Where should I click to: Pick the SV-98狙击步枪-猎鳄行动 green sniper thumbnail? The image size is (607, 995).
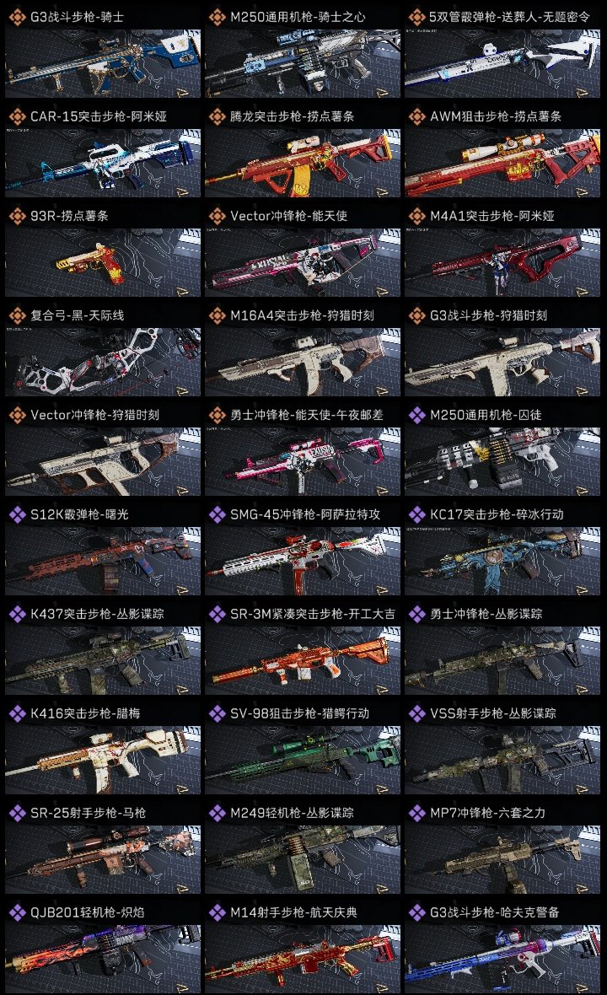[x=303, y=761]
